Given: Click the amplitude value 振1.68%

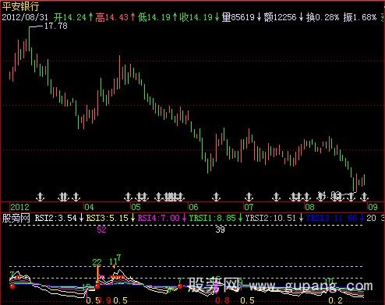Looking at the screenshot, I should [x=360, y=17].
